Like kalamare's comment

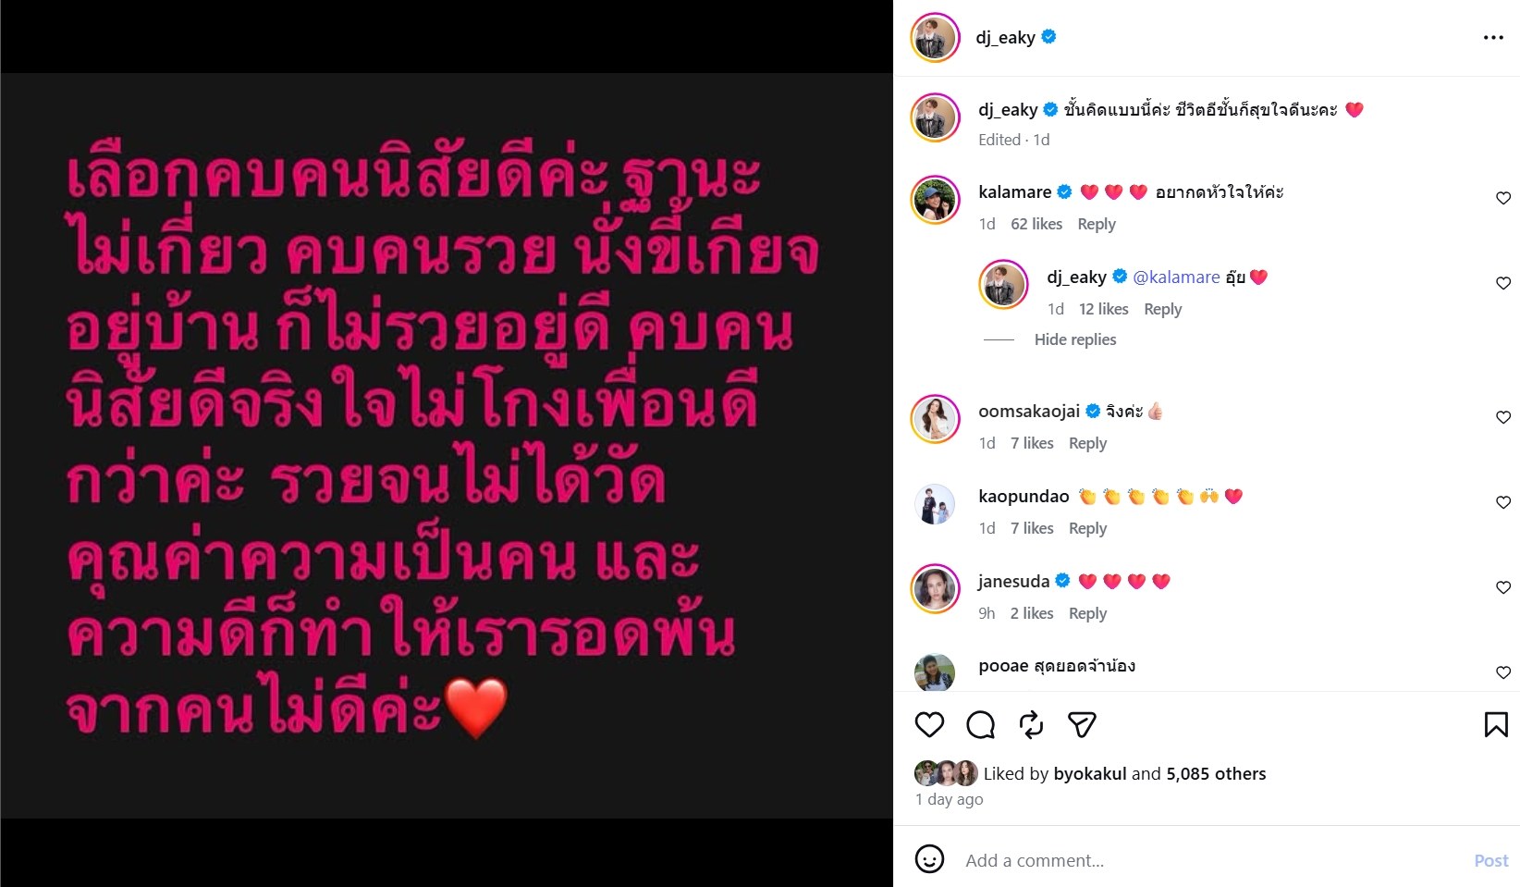[1503, 198]
